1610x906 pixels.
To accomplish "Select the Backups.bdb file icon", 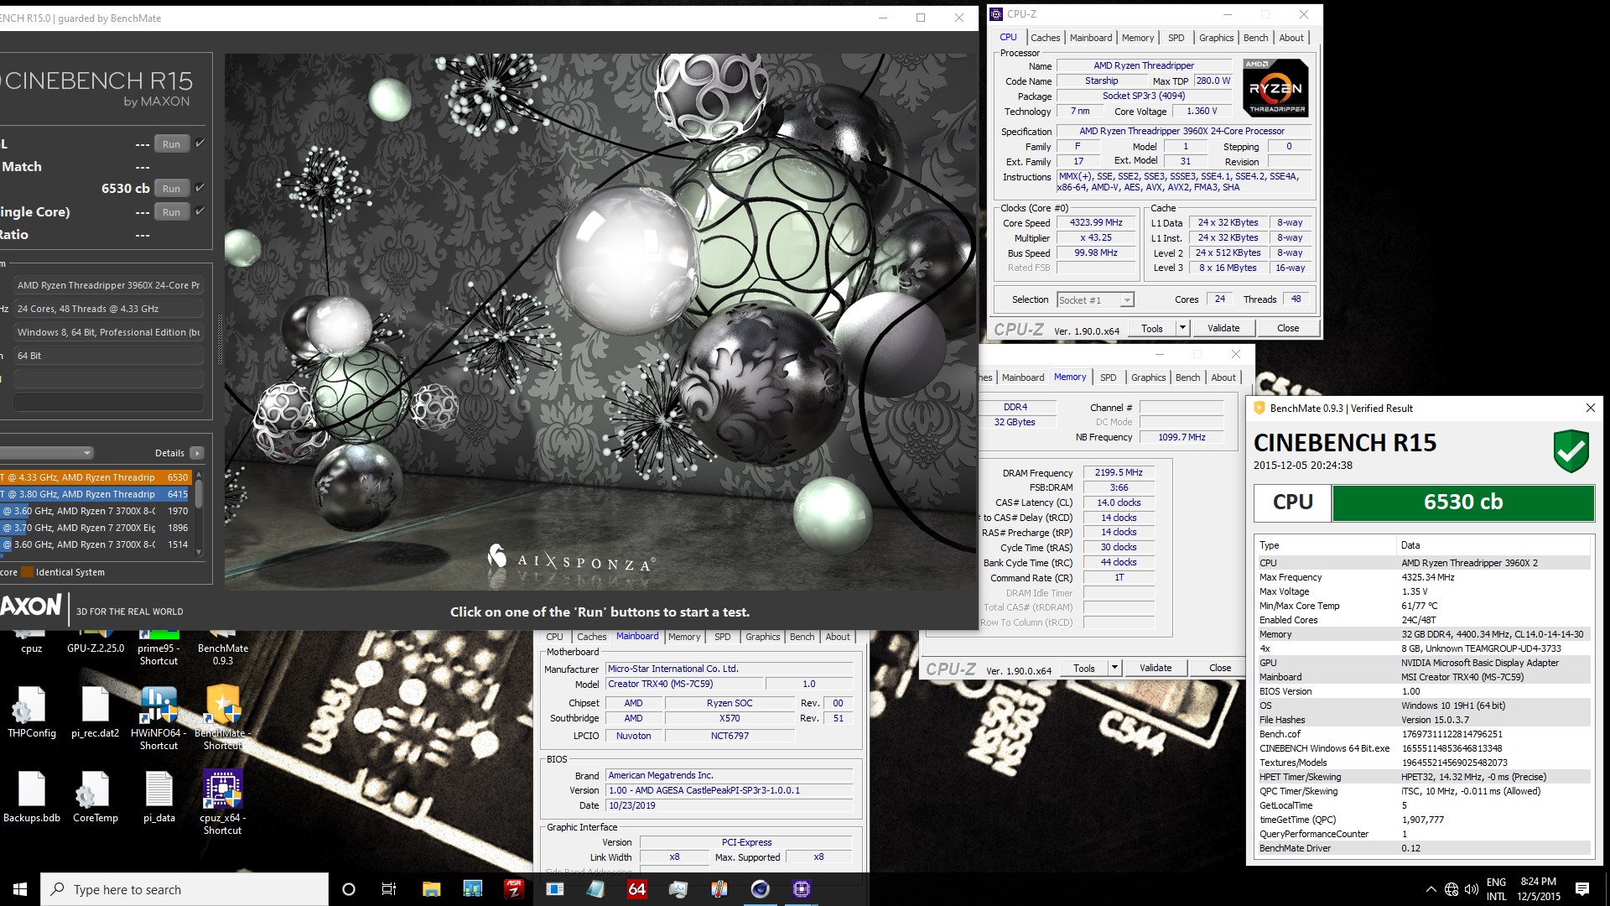I will coord(32,796).
